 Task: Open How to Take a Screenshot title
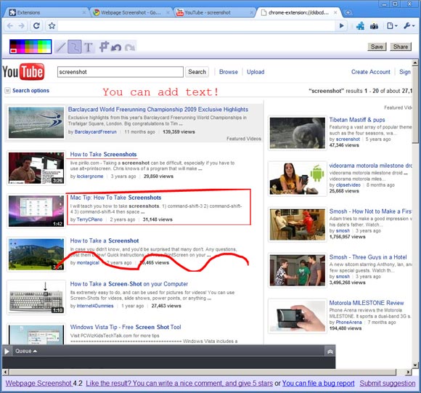[105, 240]
